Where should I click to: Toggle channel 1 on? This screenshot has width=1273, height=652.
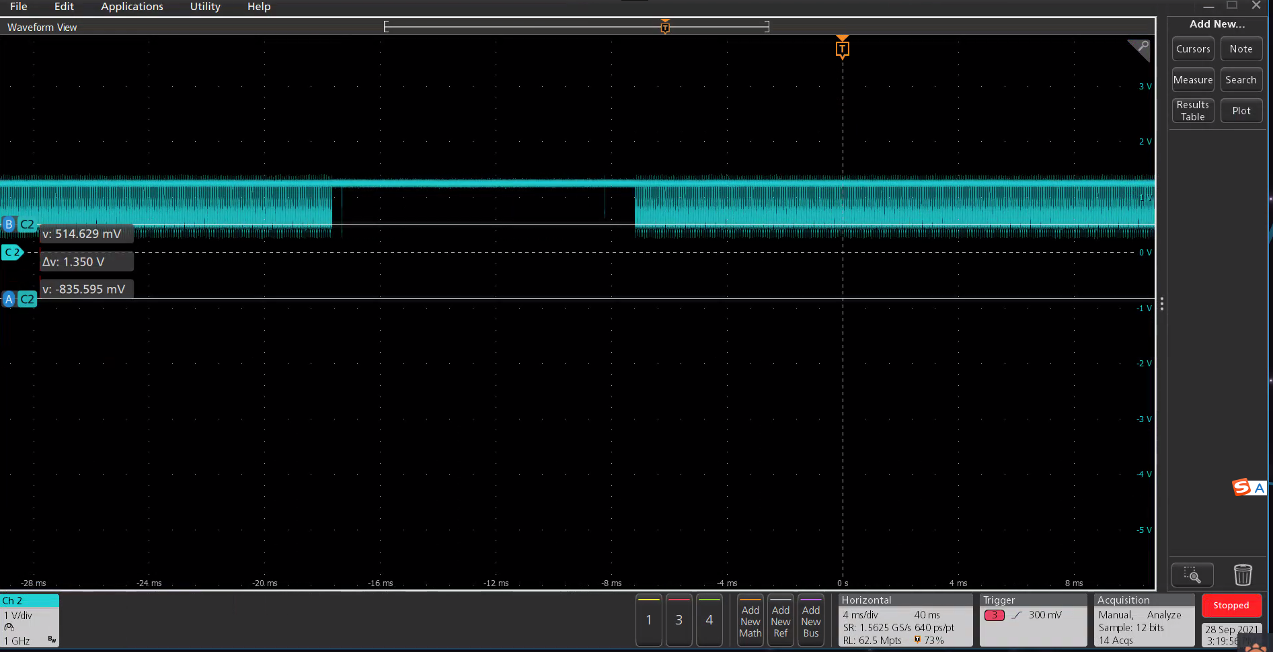pyautogui.click(x=648, y=620)
